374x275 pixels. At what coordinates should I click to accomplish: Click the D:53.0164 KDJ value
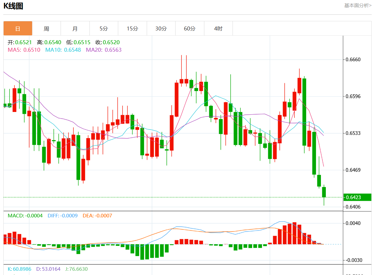(x=48, y=269)
